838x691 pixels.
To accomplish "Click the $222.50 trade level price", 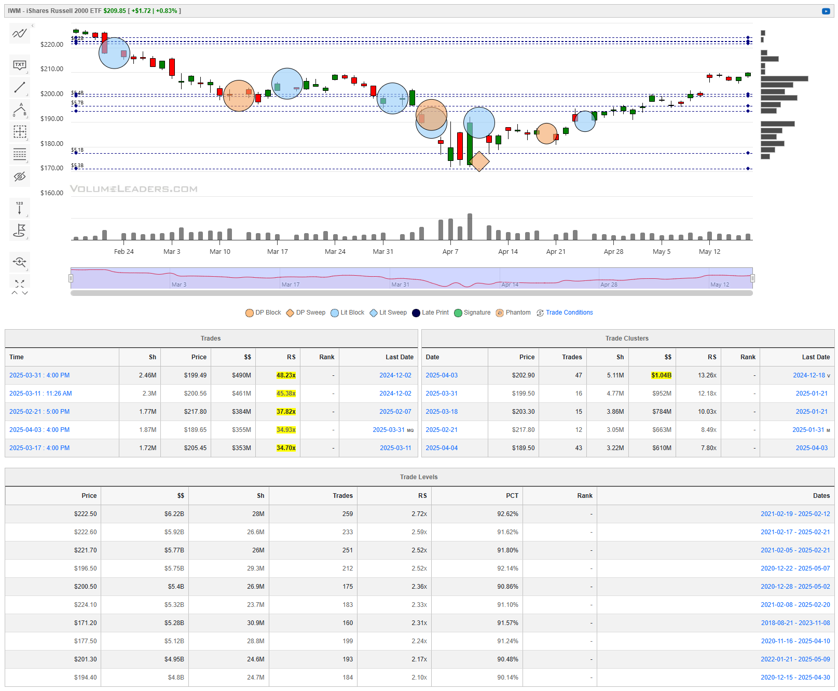I will point(85,514).
